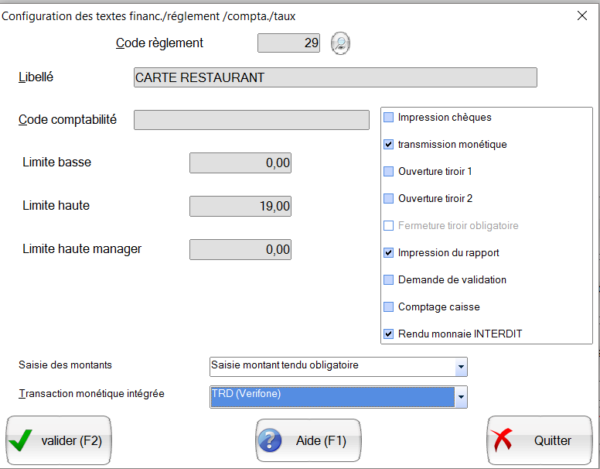Close the configuration dialog window
This screenshot has width=600, height=469.
581,15
